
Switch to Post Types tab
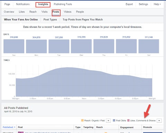[x=50, y=20]
